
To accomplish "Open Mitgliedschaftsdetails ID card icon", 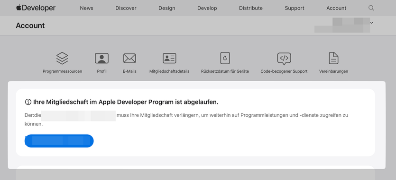I will click(x=169, y=58).
